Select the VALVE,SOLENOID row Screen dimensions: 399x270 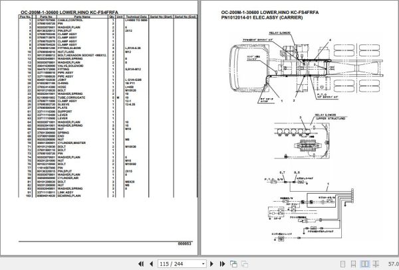coord(108,66)
